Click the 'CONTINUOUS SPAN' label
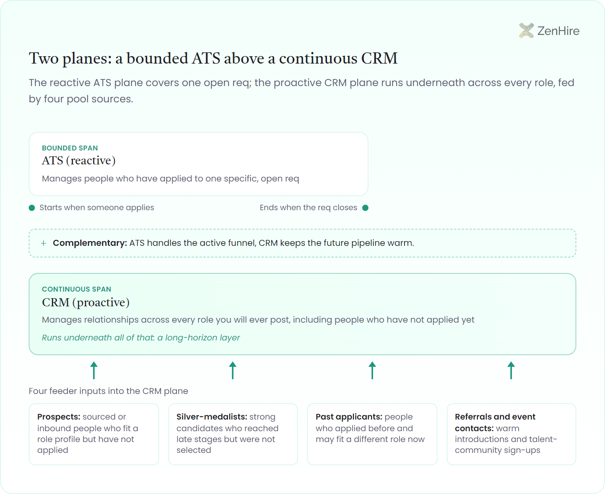 point(76,289)
